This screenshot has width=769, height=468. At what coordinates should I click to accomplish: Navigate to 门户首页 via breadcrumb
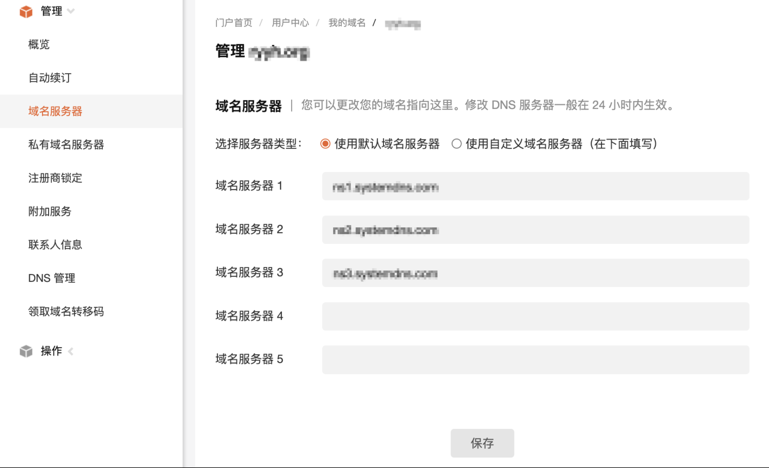click(x=233, y=23)
